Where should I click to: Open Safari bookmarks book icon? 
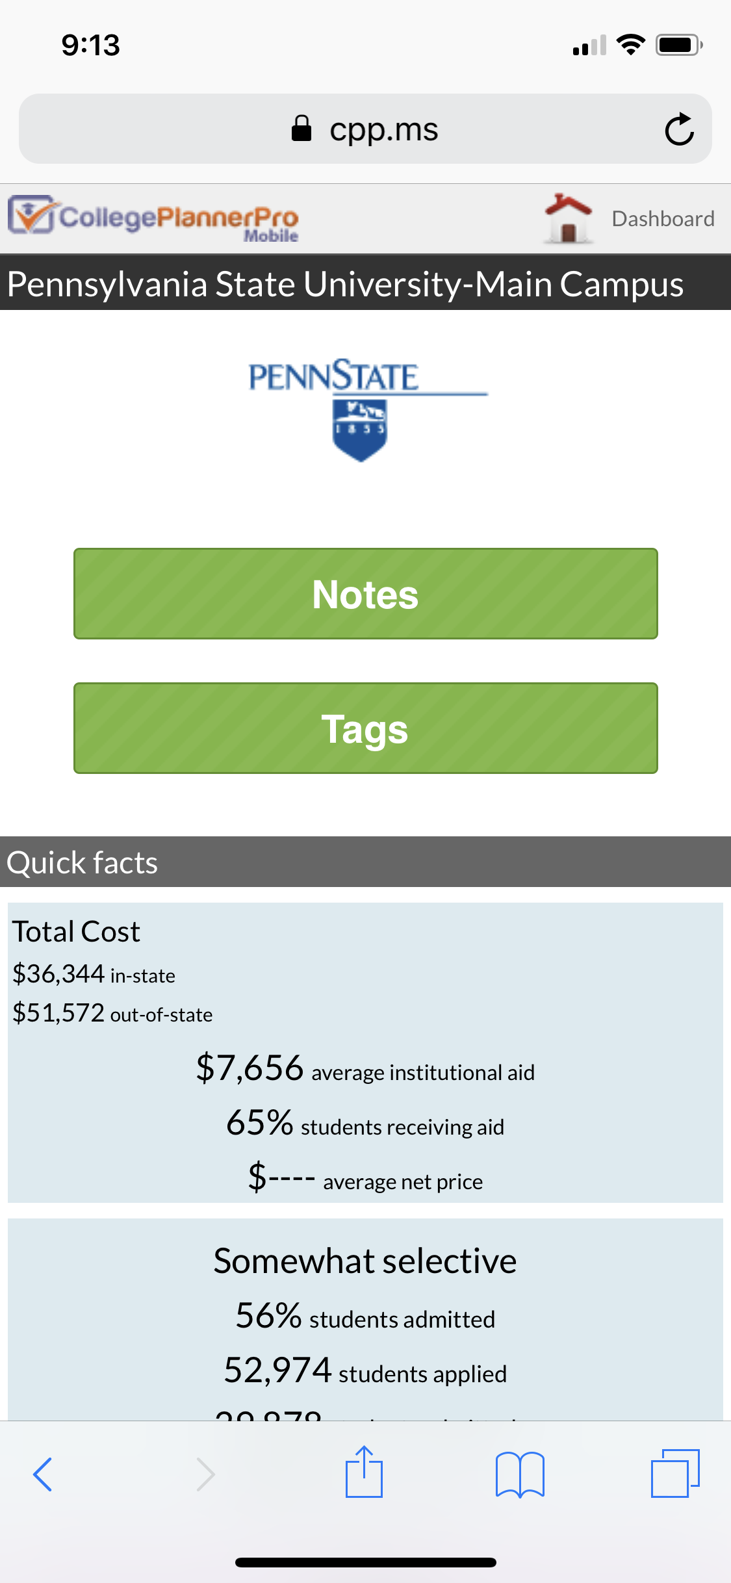coord(519,1474)
